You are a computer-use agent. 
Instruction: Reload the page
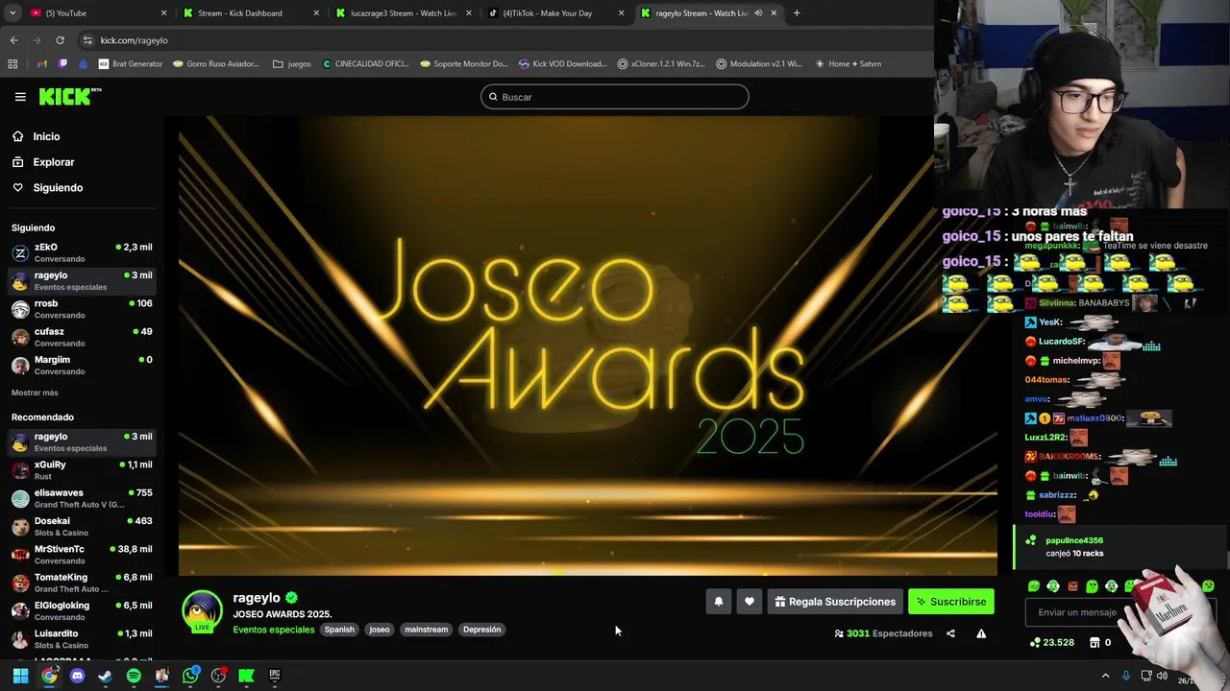coord(60,40)
